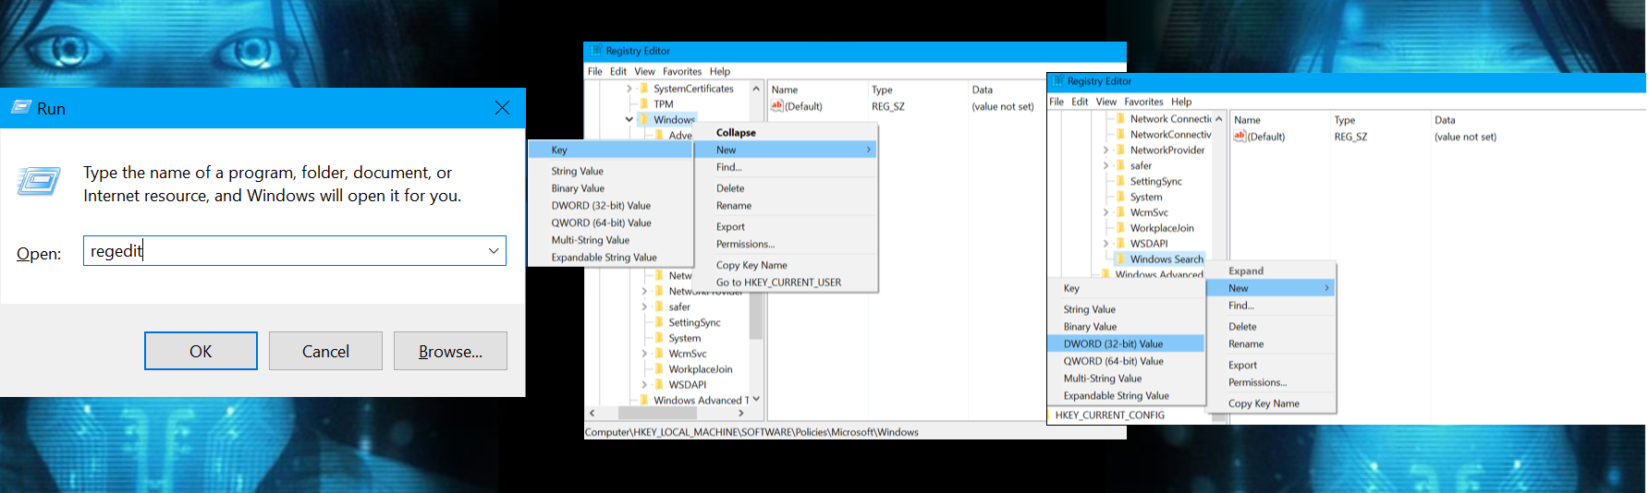Click folder icon of the expanded Windows key

(644, 120)
